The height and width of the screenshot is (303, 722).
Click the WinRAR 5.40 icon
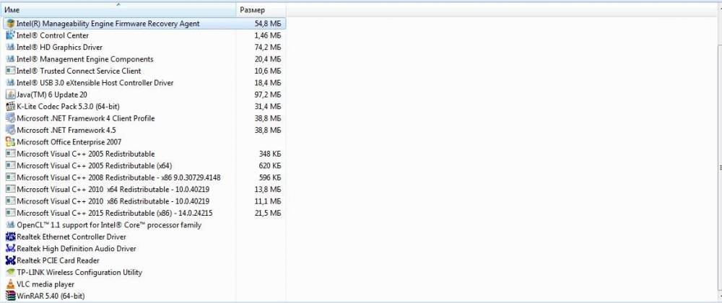coord(10,296)
